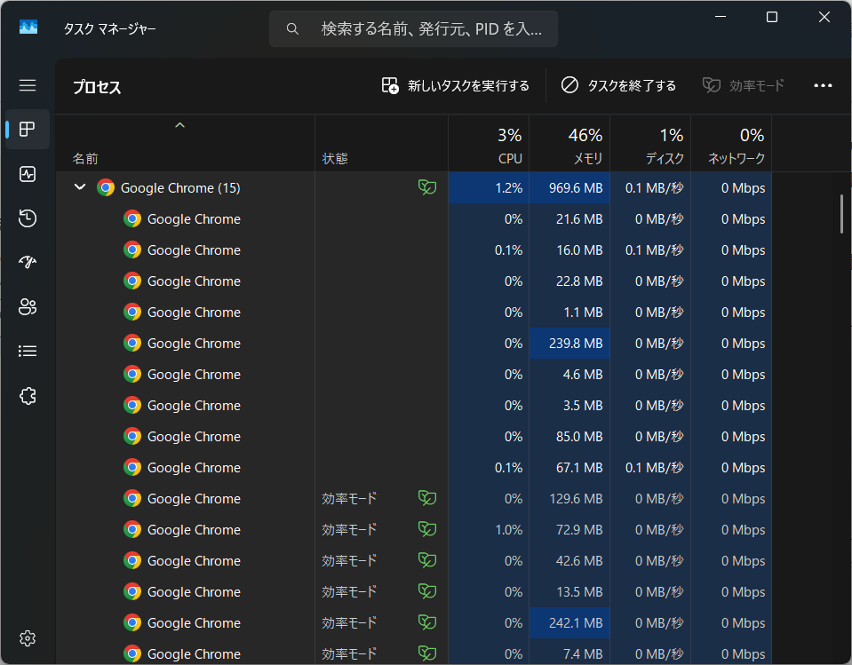Click the 969.6 MB memory cell

[569, 188]
